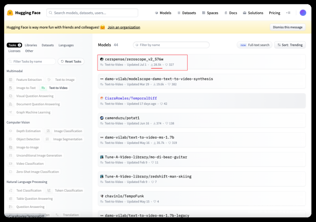Click the redshift-man-skiing avatar icon
The height and width of the screenshot is (222, 316).
(102, 177)
